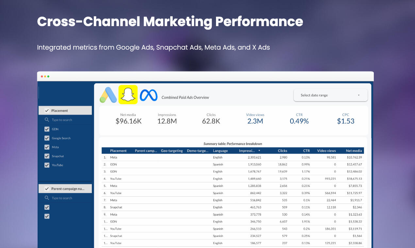This screenshot has width=415, height=248.
Task: Disable the Google Search checkbox
Action: [47, 138]
